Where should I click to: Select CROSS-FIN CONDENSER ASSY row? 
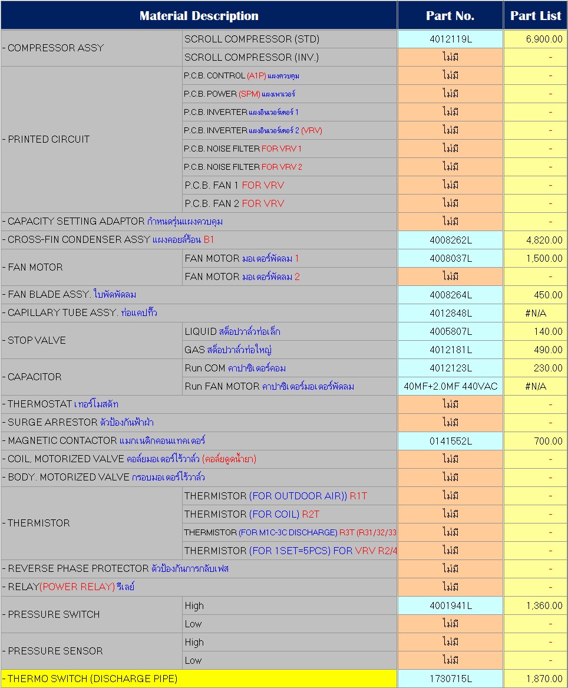(199, 240)
